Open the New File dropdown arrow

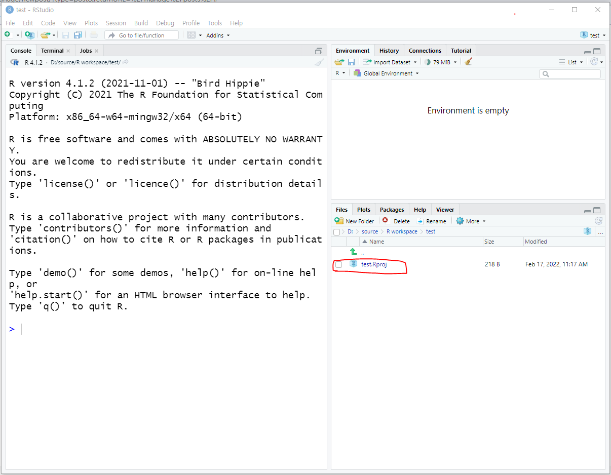[x=18, y=35]
